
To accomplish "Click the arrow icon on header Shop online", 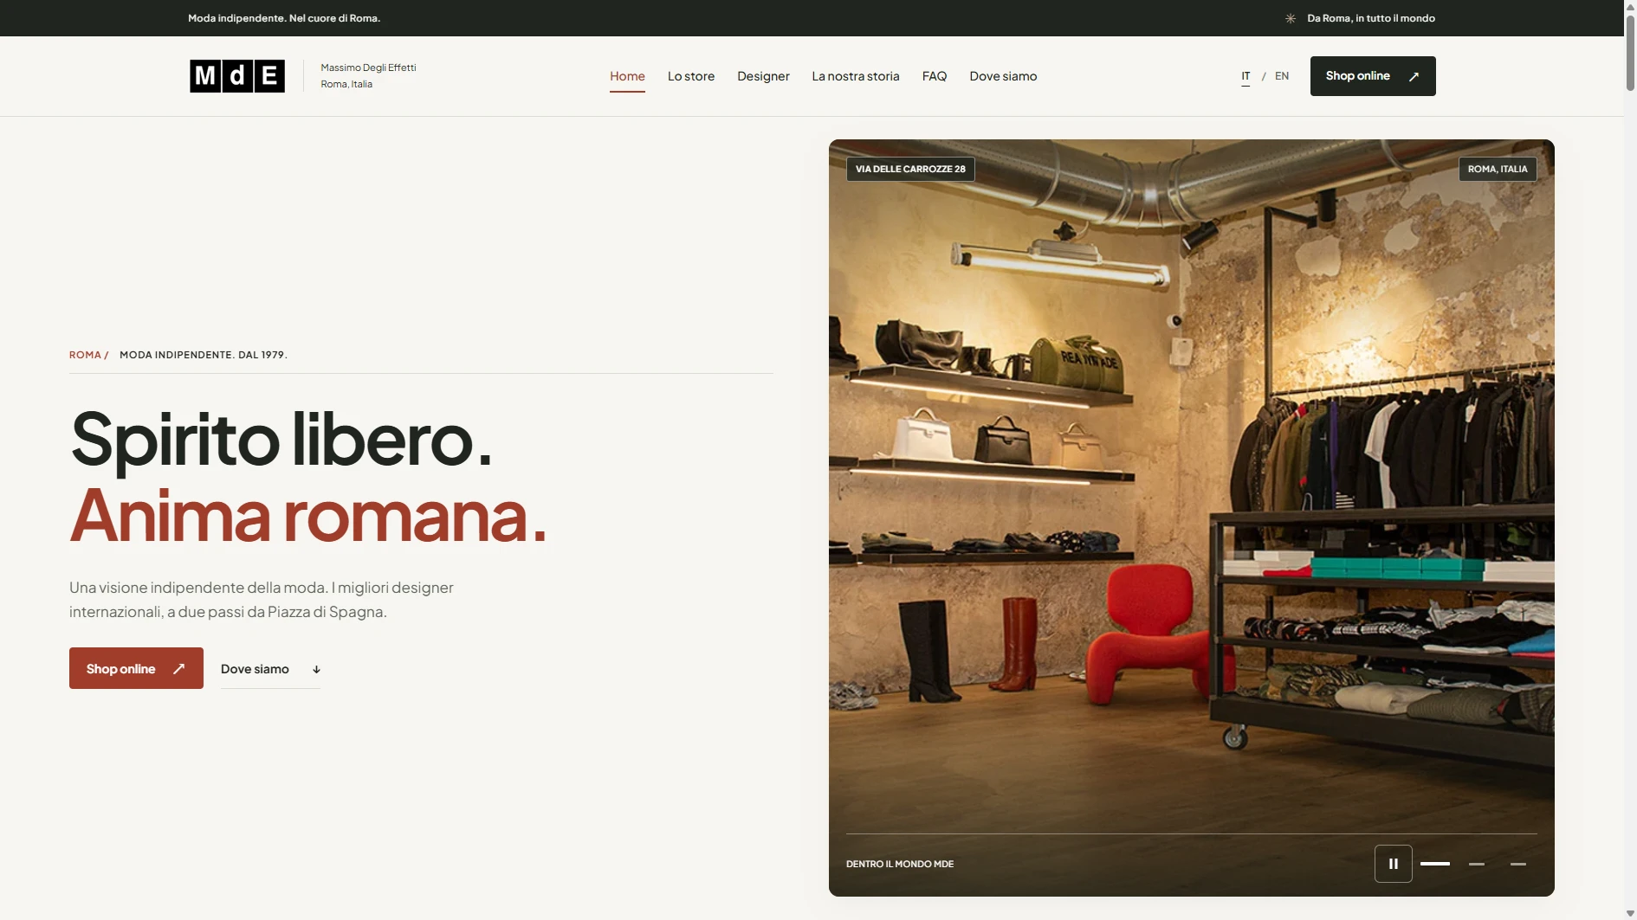I will click(1414, 76).
